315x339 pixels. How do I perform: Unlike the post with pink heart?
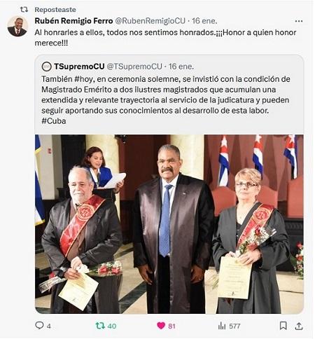(161, 326)
